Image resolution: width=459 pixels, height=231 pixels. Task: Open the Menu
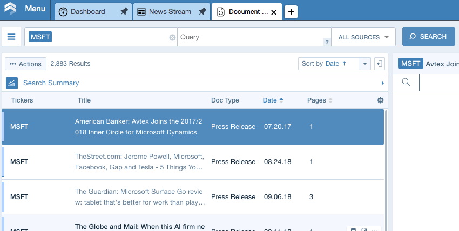point(35,9)
